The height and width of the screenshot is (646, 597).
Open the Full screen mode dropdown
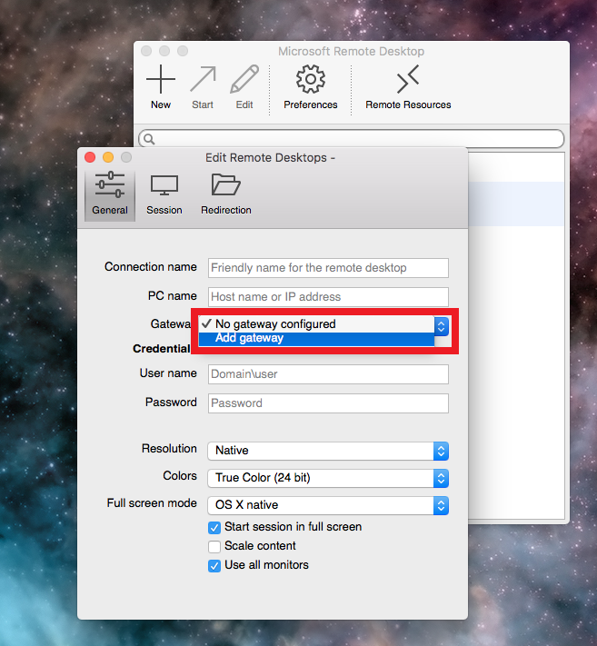click(328, 505)
